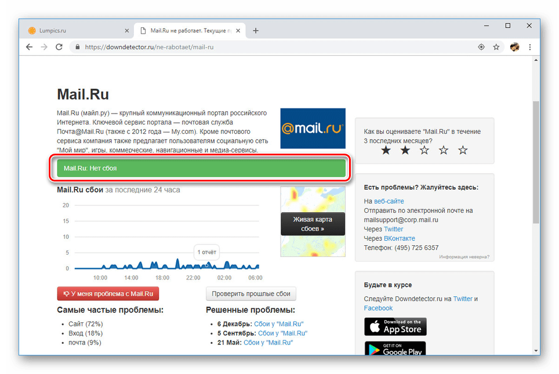Click the 1 отчёт chart tooltip
Screen dimensions: 559x374
[207, 252]
